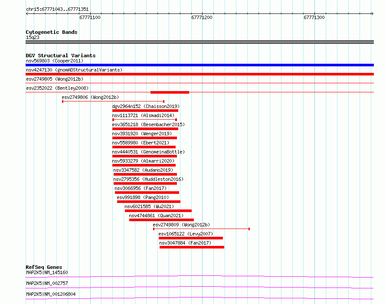This screenshot has height=304, width=386.
Task: Open nsv3047884 (Fan2017) variant
Action: click(x=185, y=243)
